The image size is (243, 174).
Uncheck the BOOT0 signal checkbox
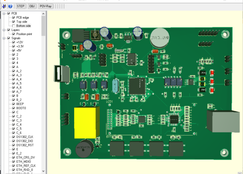[14, 108]
